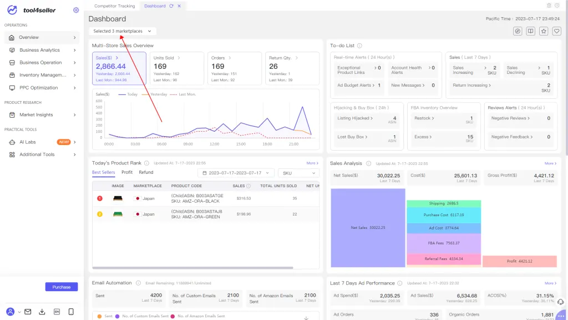Open the SKU dropdown in Today's Product Rank
The width and height of the screenshot is (568, 320).
click(298, 173)
